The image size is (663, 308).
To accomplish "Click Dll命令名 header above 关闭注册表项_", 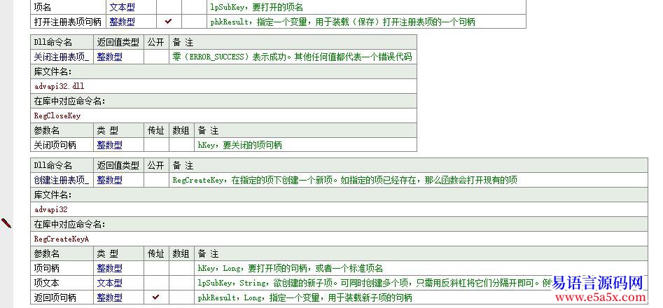I will tap(53, 42).
